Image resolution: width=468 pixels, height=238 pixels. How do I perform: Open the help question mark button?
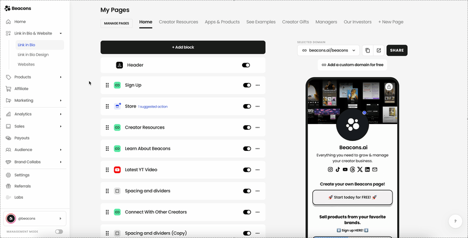tap(455, 221)
